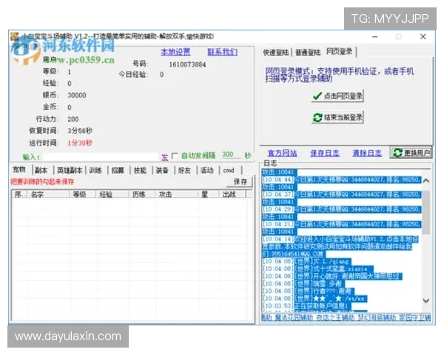Open the 活动 tab

point(206,170)
